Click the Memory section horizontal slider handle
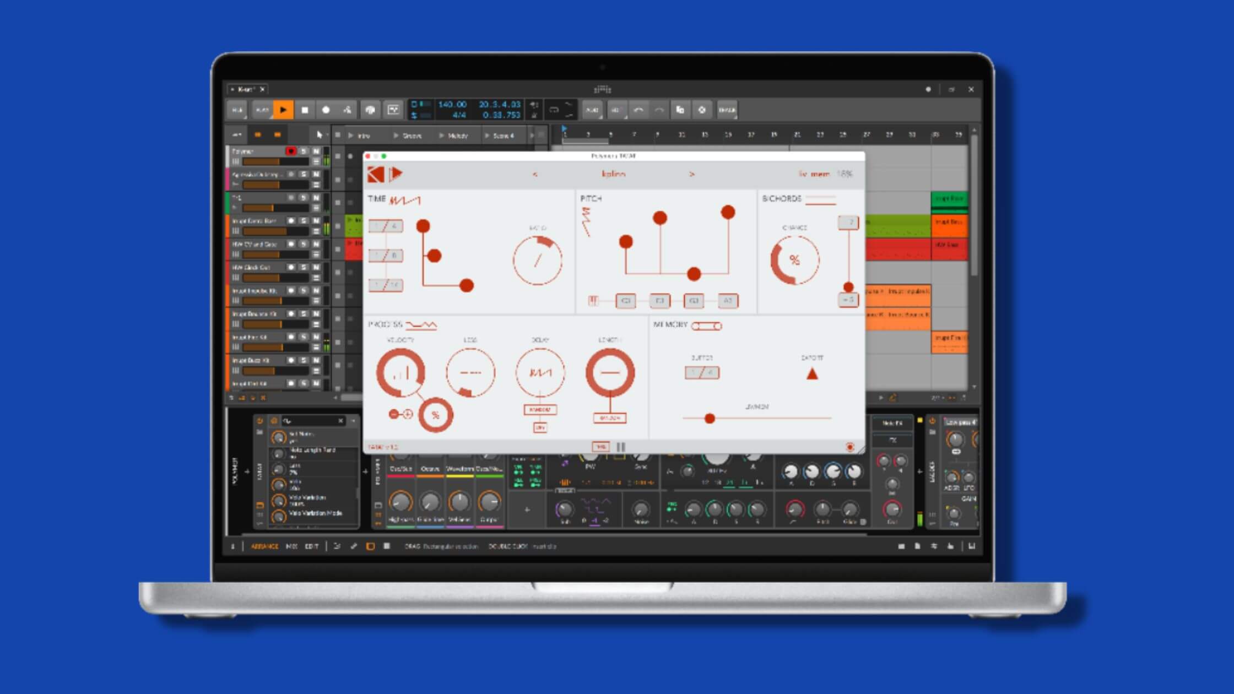The image size is (1234, 694). (710, 419)
